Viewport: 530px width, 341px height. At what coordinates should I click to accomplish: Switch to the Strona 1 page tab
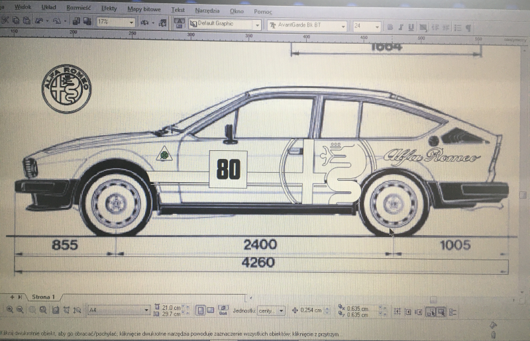[x=44, y=297]
